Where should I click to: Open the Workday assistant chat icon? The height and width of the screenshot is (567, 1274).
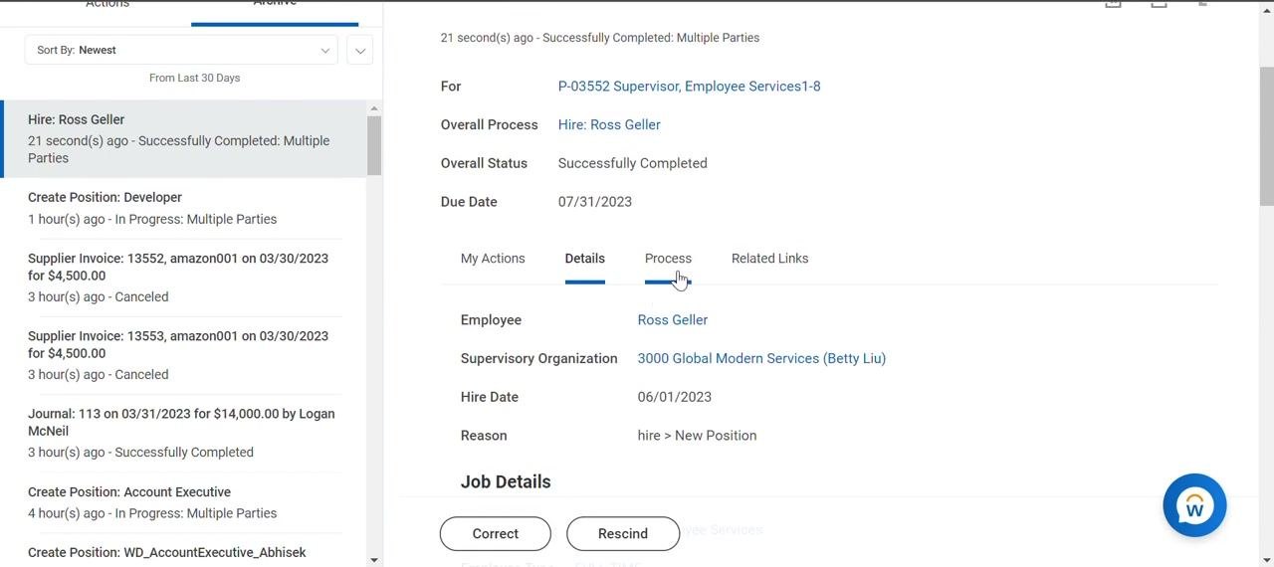[1194, 505]
